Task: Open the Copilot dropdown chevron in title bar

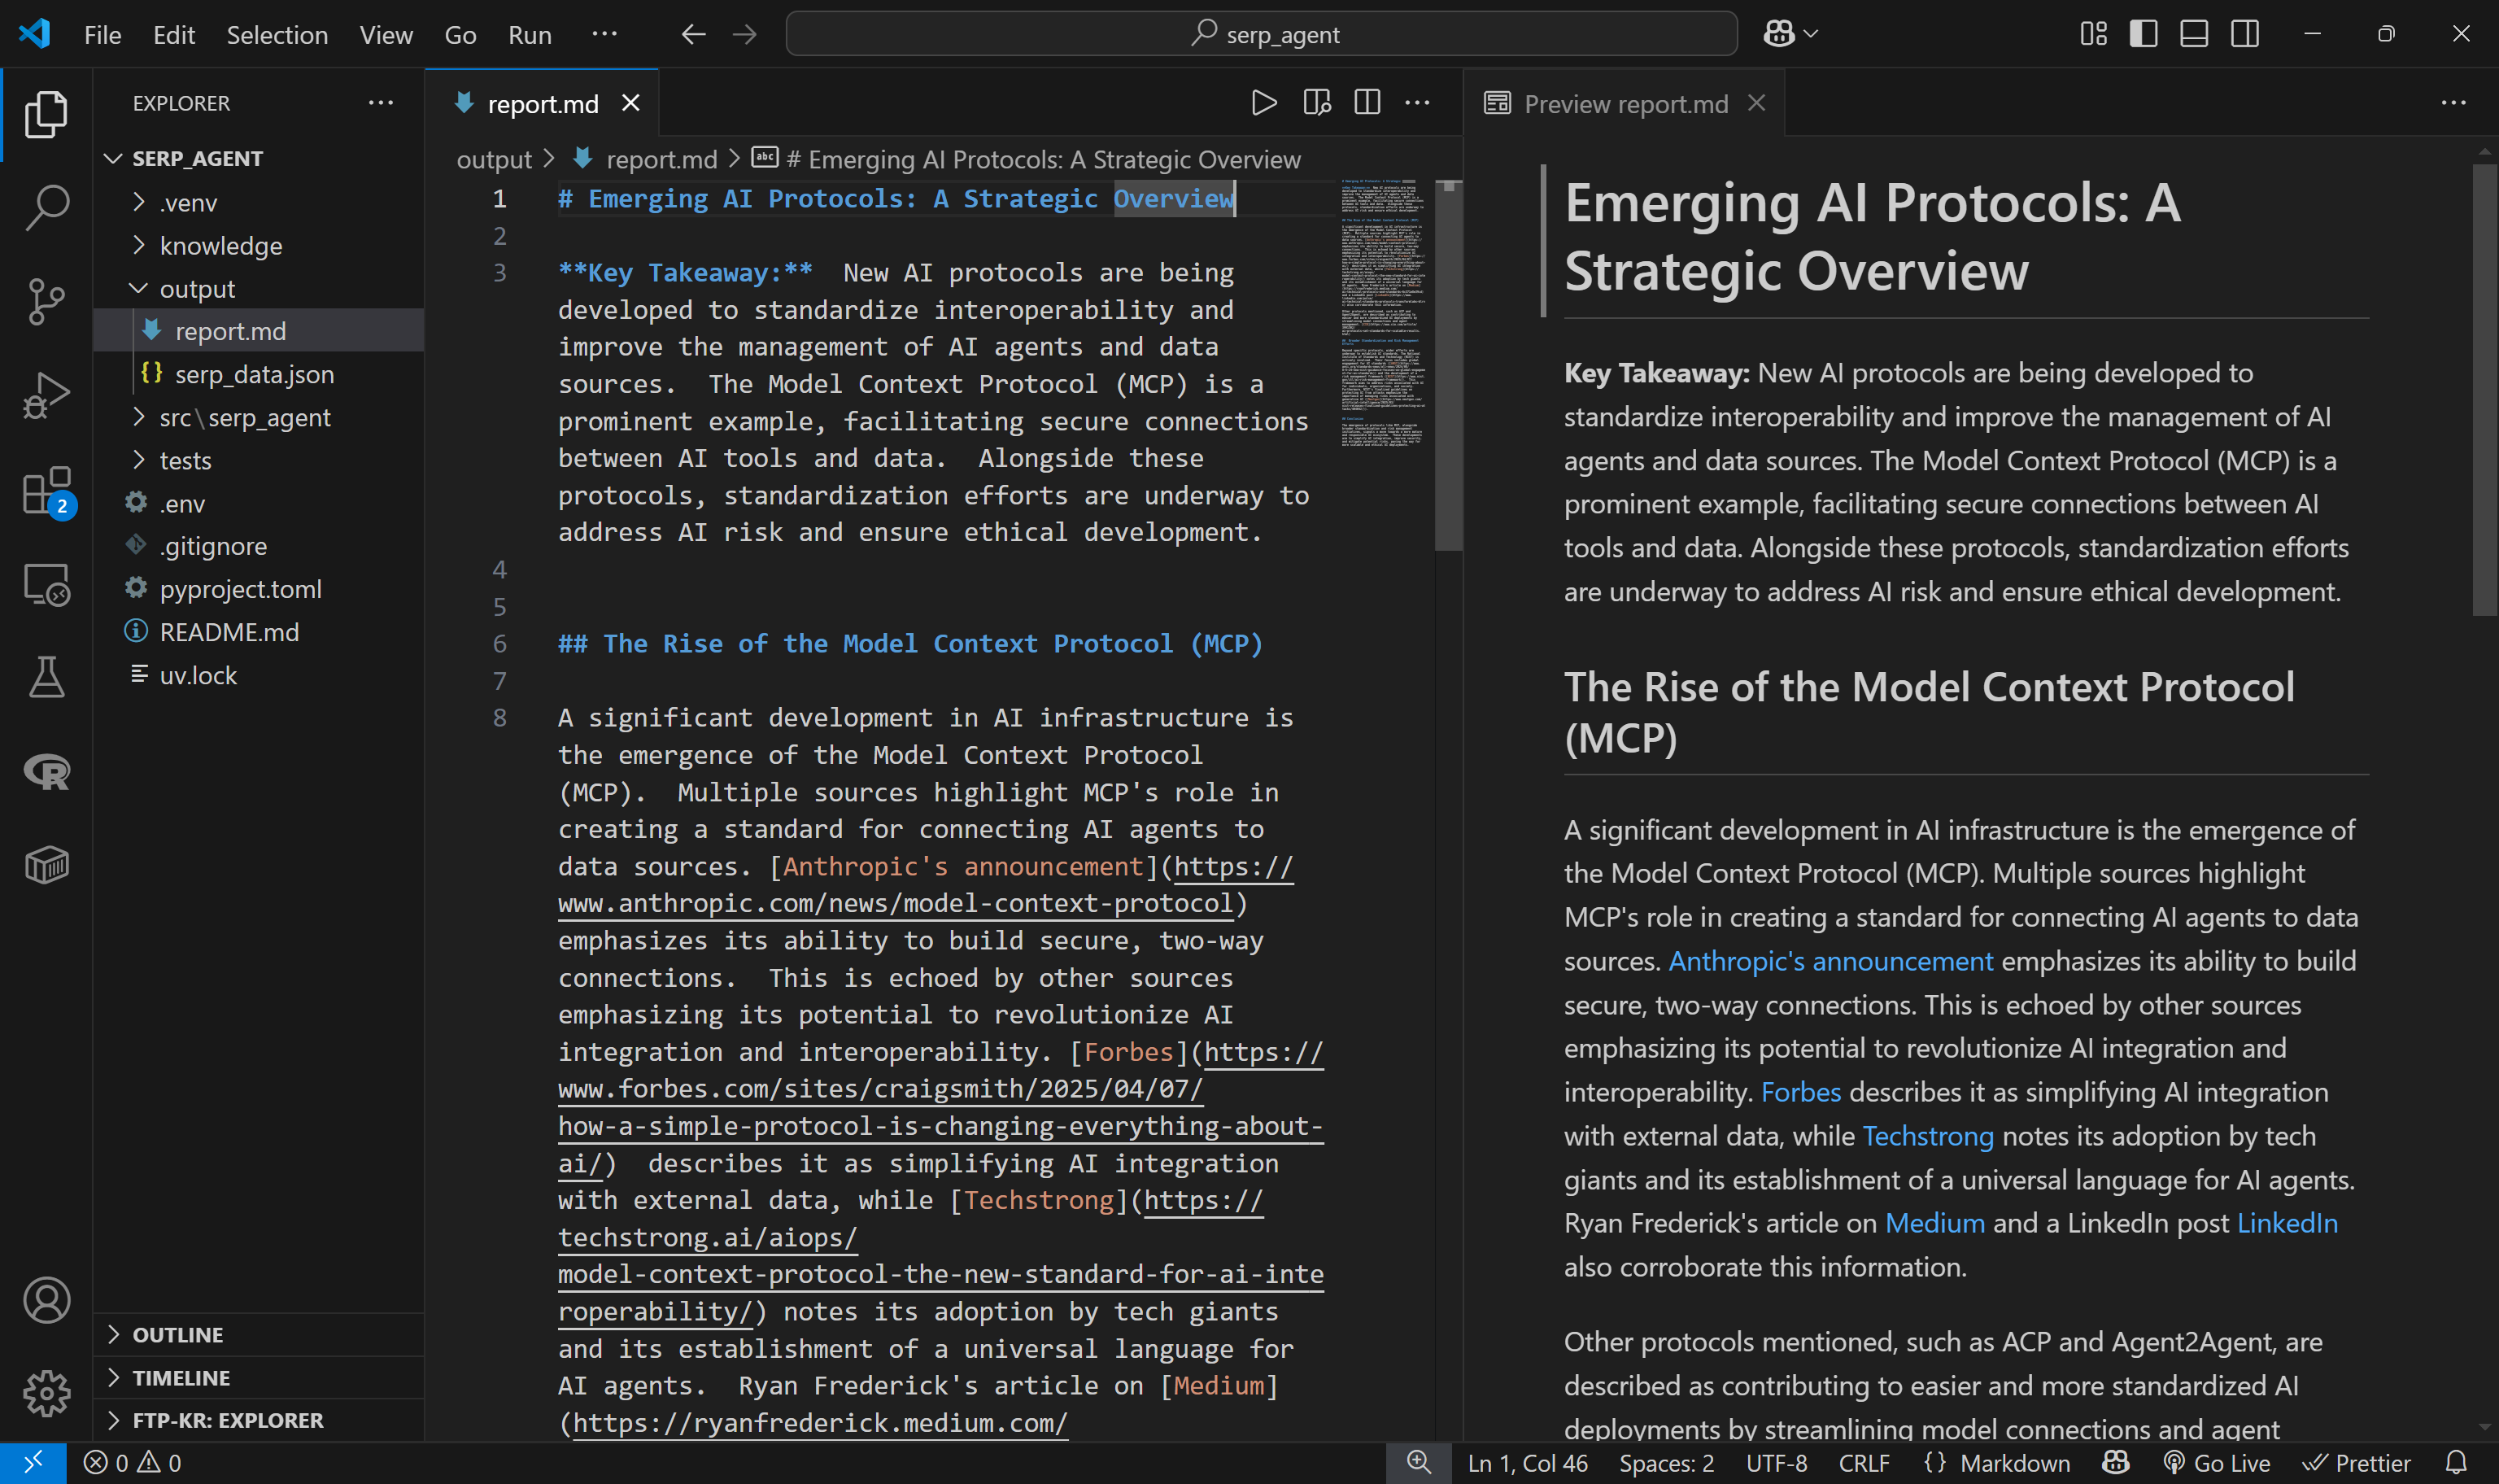Action: (x=1810, y=34)
